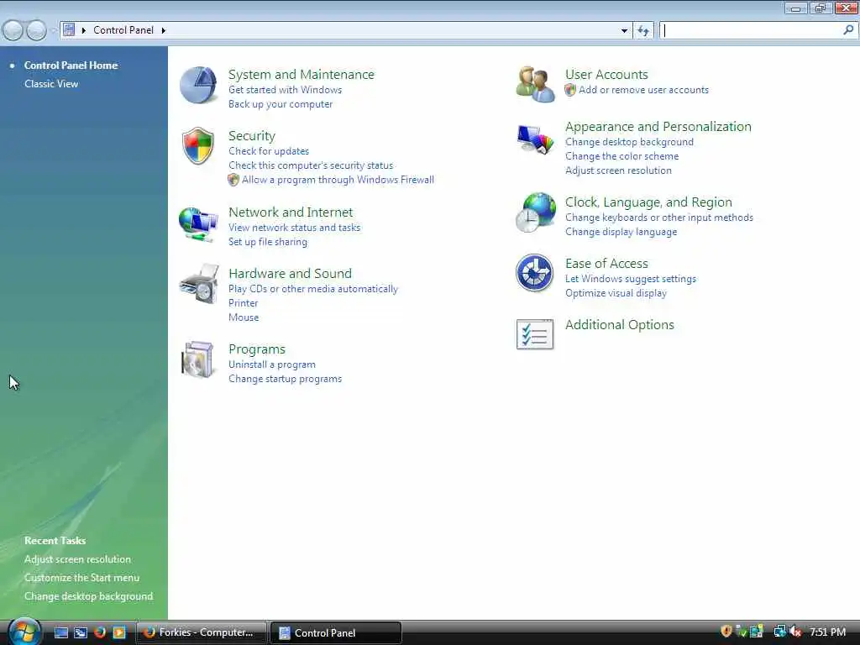Viewport: 860px width, 645px height.
Task: Click the Security shield icon
Action: tap(198, 146)
